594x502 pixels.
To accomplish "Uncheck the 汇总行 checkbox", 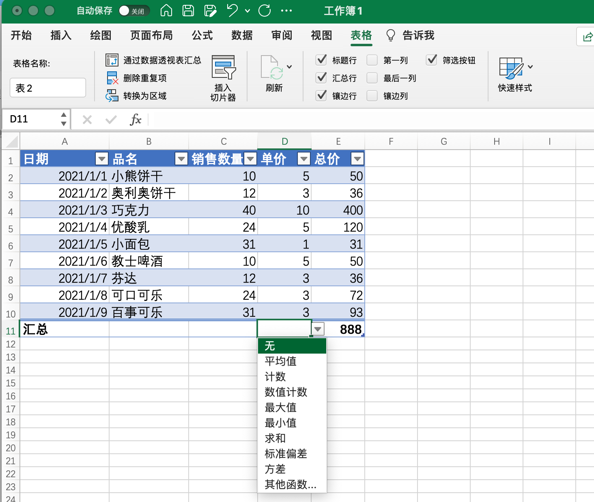I will [x=321, y=78].
